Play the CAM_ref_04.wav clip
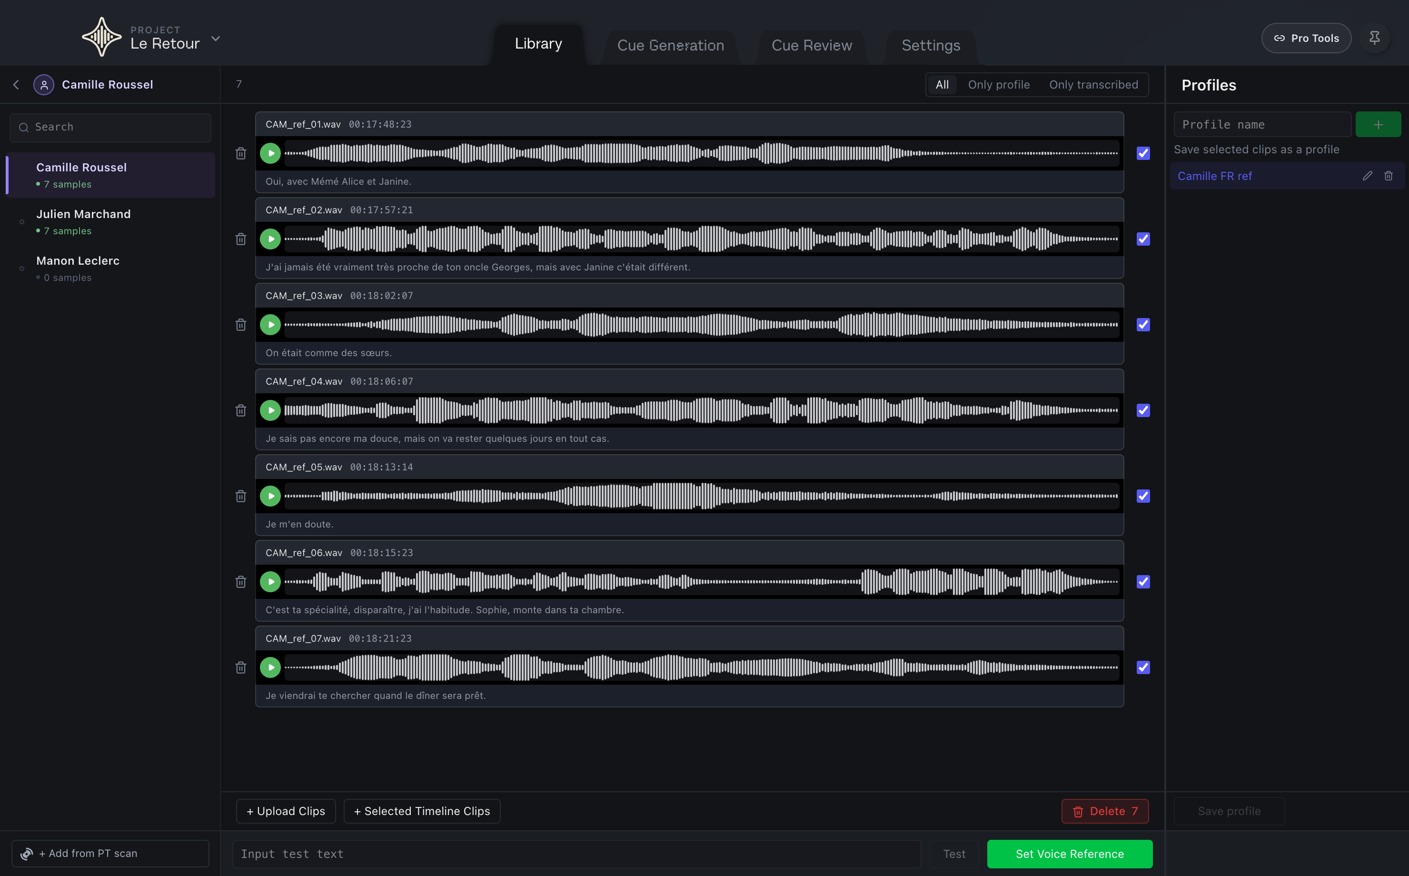This screenshot has width=1409, height=876. click(270, 411)
